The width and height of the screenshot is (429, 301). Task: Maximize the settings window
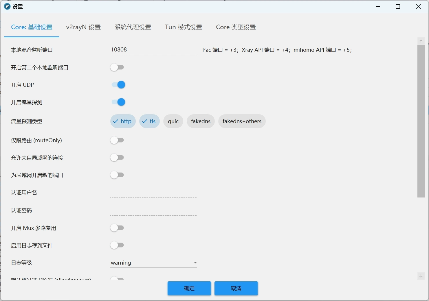point(398,6)
